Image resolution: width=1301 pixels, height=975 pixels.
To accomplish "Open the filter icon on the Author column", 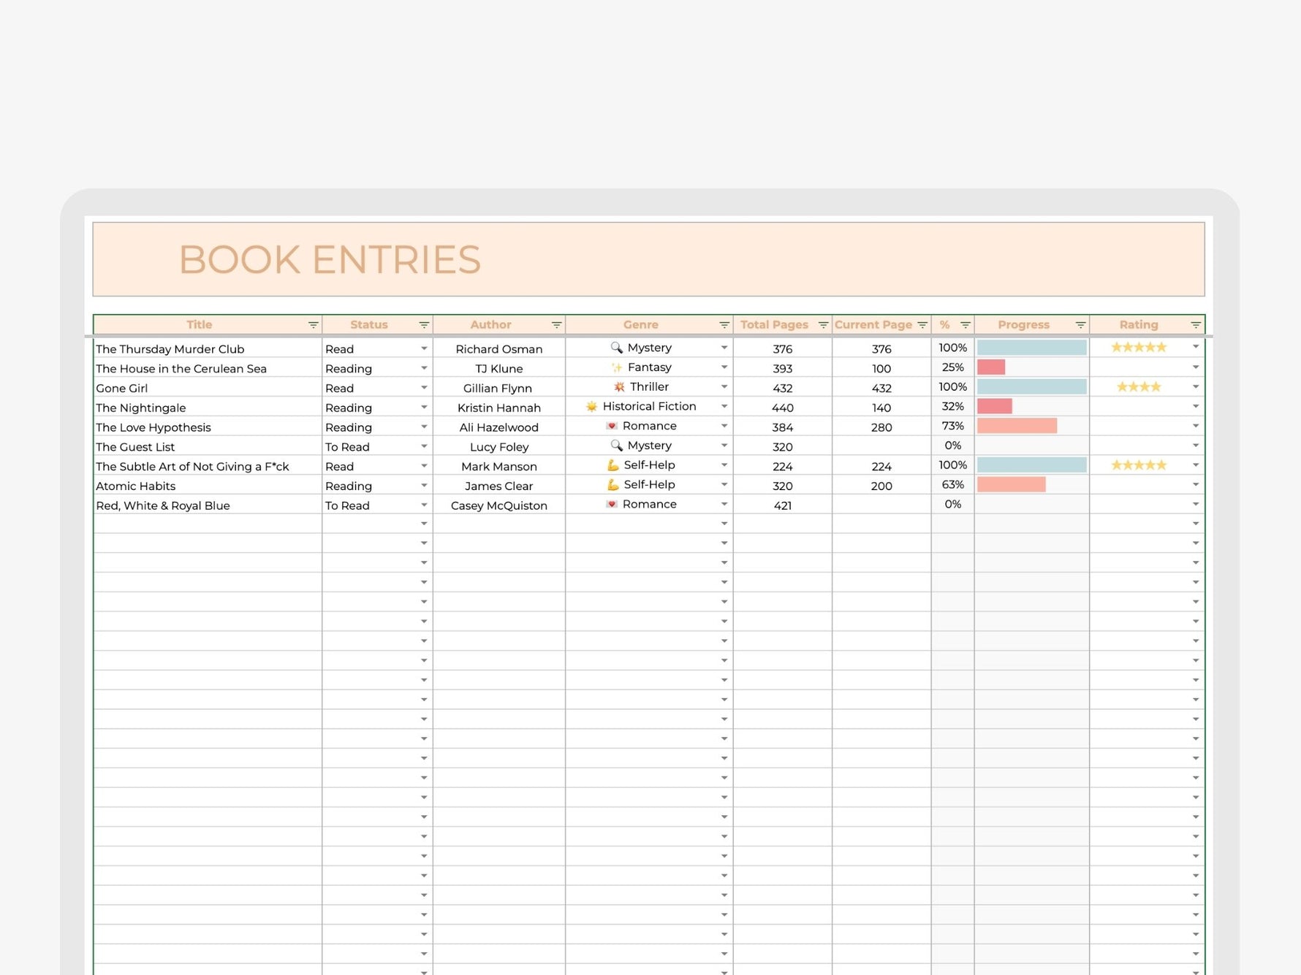I will coord(558,324).
